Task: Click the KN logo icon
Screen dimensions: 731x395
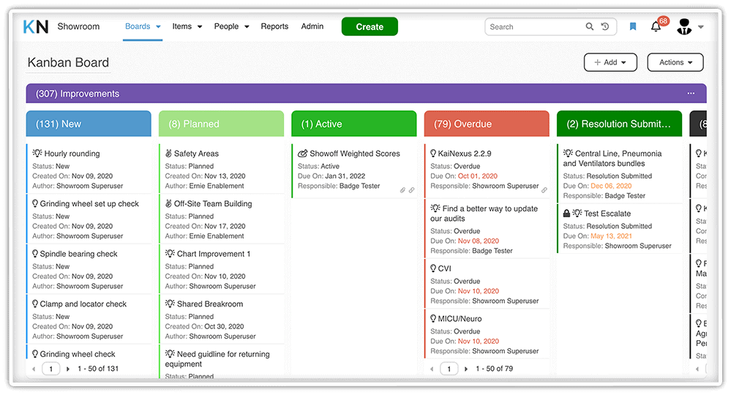Action: coord(36,26)
